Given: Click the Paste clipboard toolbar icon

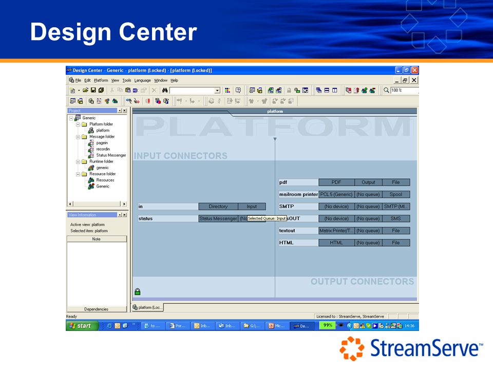Looking at the screenshot, I should 128,90.
